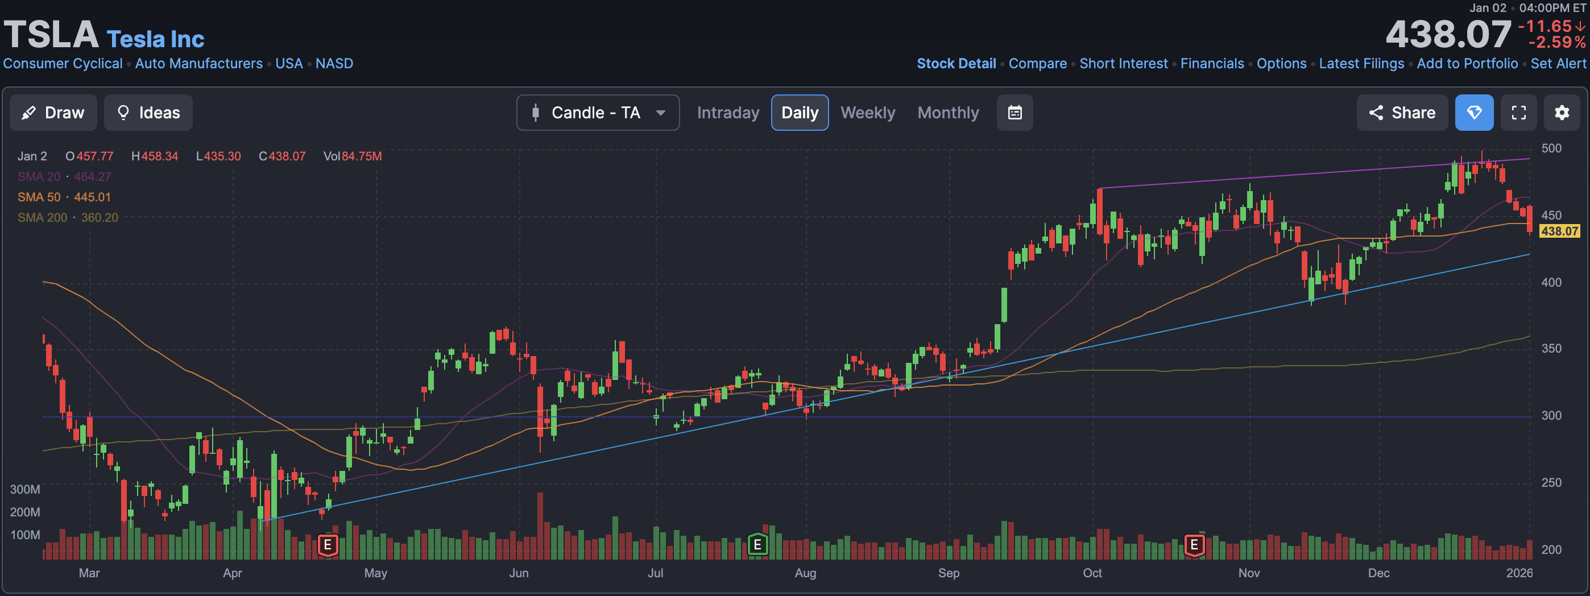Click the TSLA ticker heading
The width and height of the screenshot is (1590, 596).
(51, 34)
